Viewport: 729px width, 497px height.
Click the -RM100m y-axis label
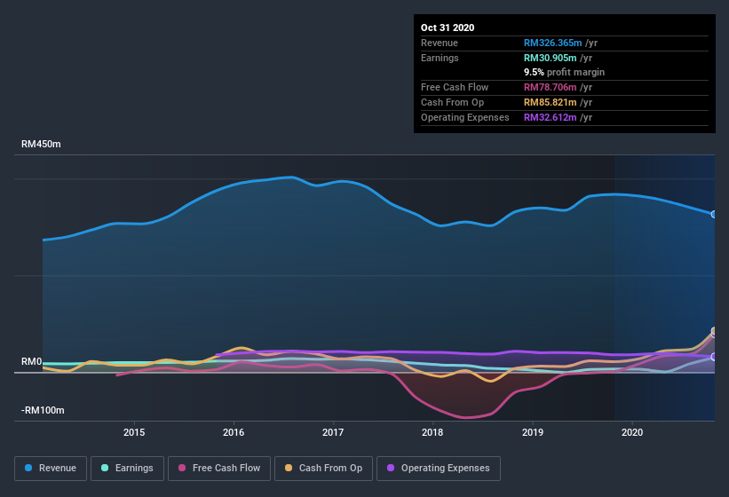point(43,410)
